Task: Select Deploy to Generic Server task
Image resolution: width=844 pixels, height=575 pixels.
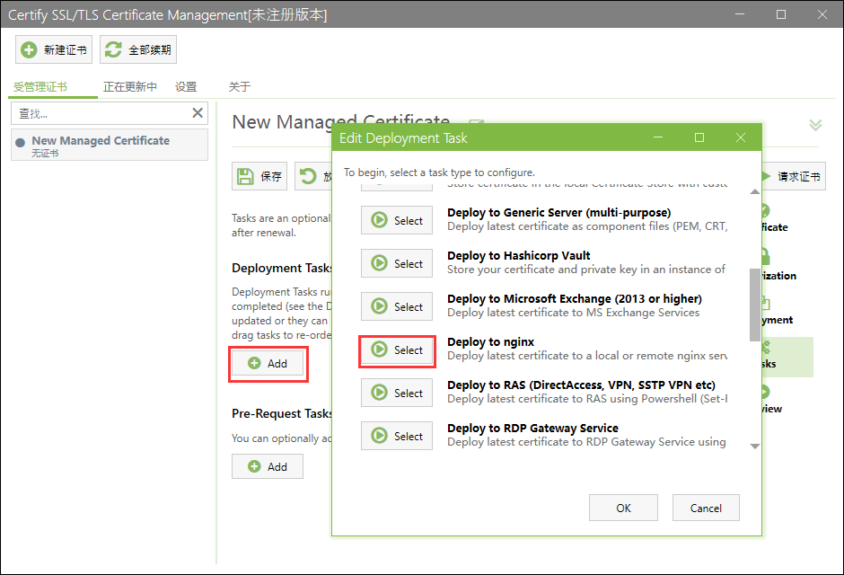Action: click(x=397, y=221)
